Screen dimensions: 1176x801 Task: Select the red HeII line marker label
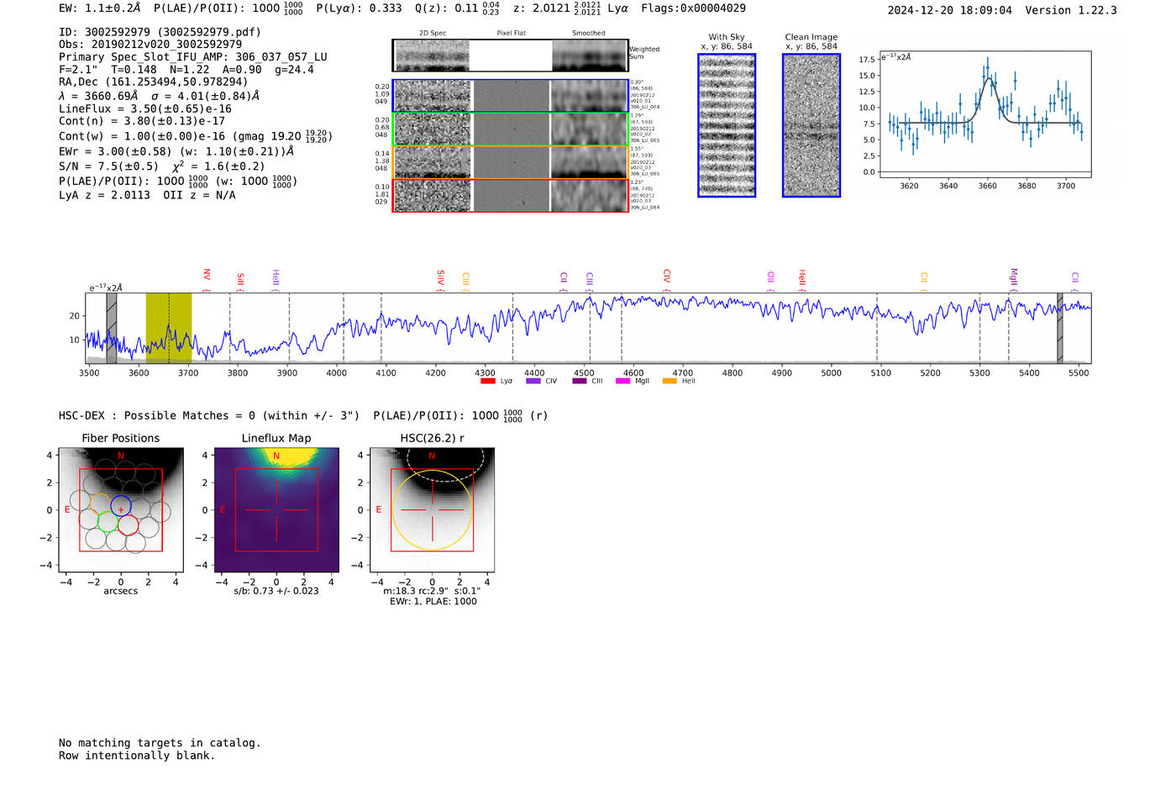pos(801,278)
